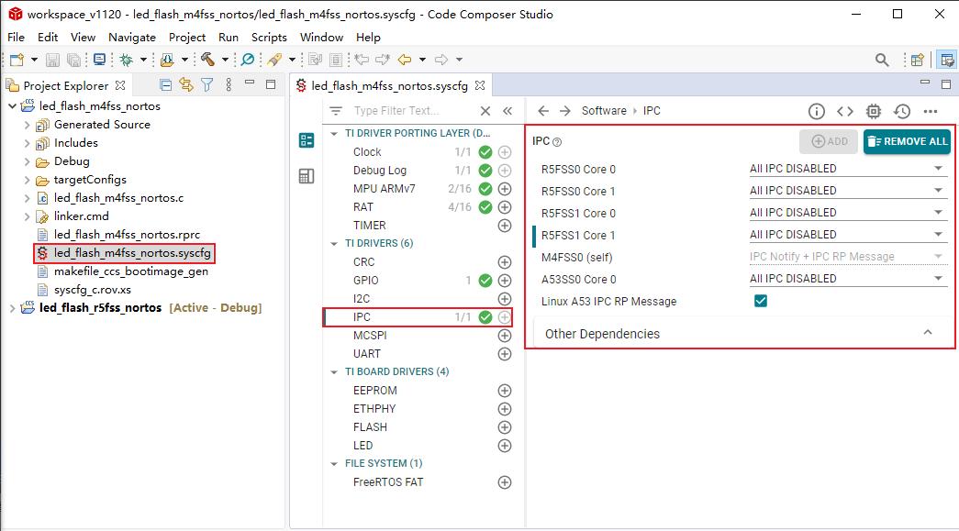Open the SysConfig history icon

[902, 111]
